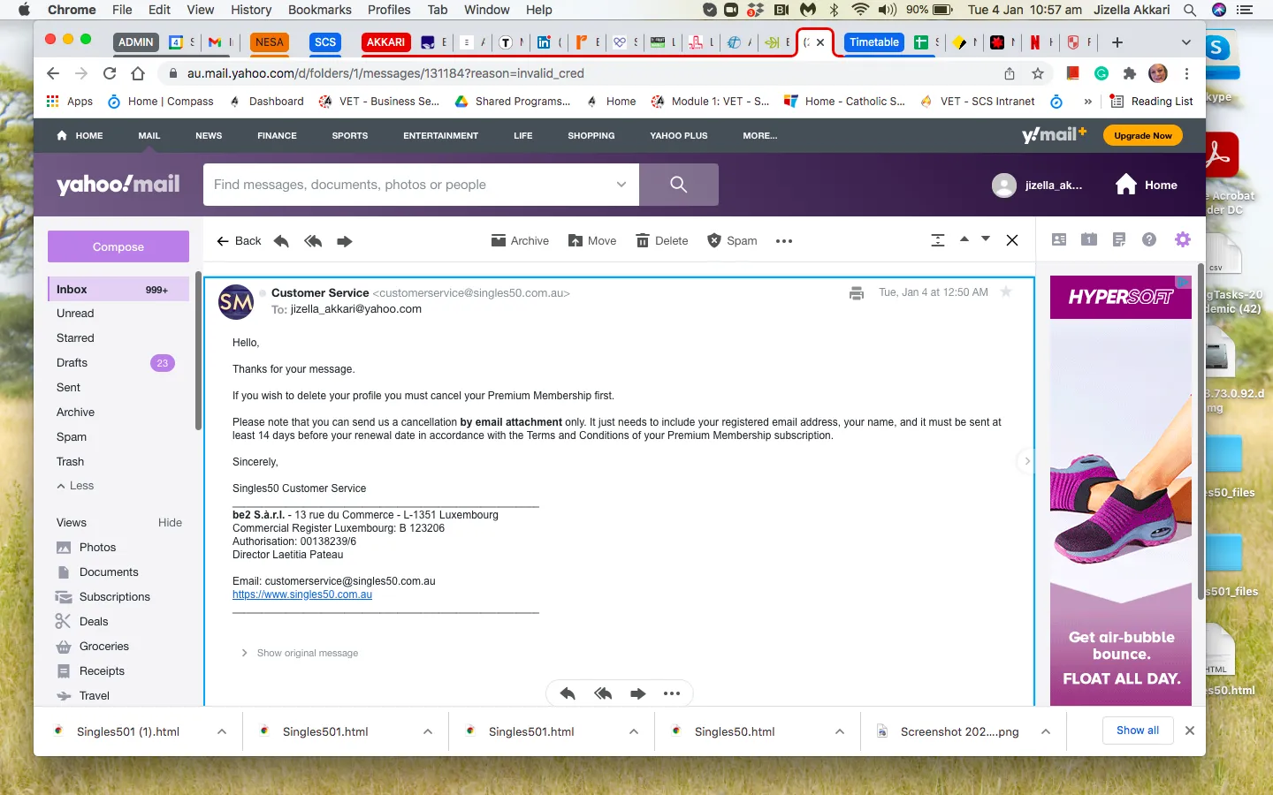Open the singles50.com.au link
1273x795 pixels.
302,594
